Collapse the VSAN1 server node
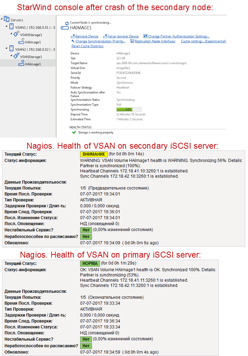The image size is (248, 356). click(7, 26)
